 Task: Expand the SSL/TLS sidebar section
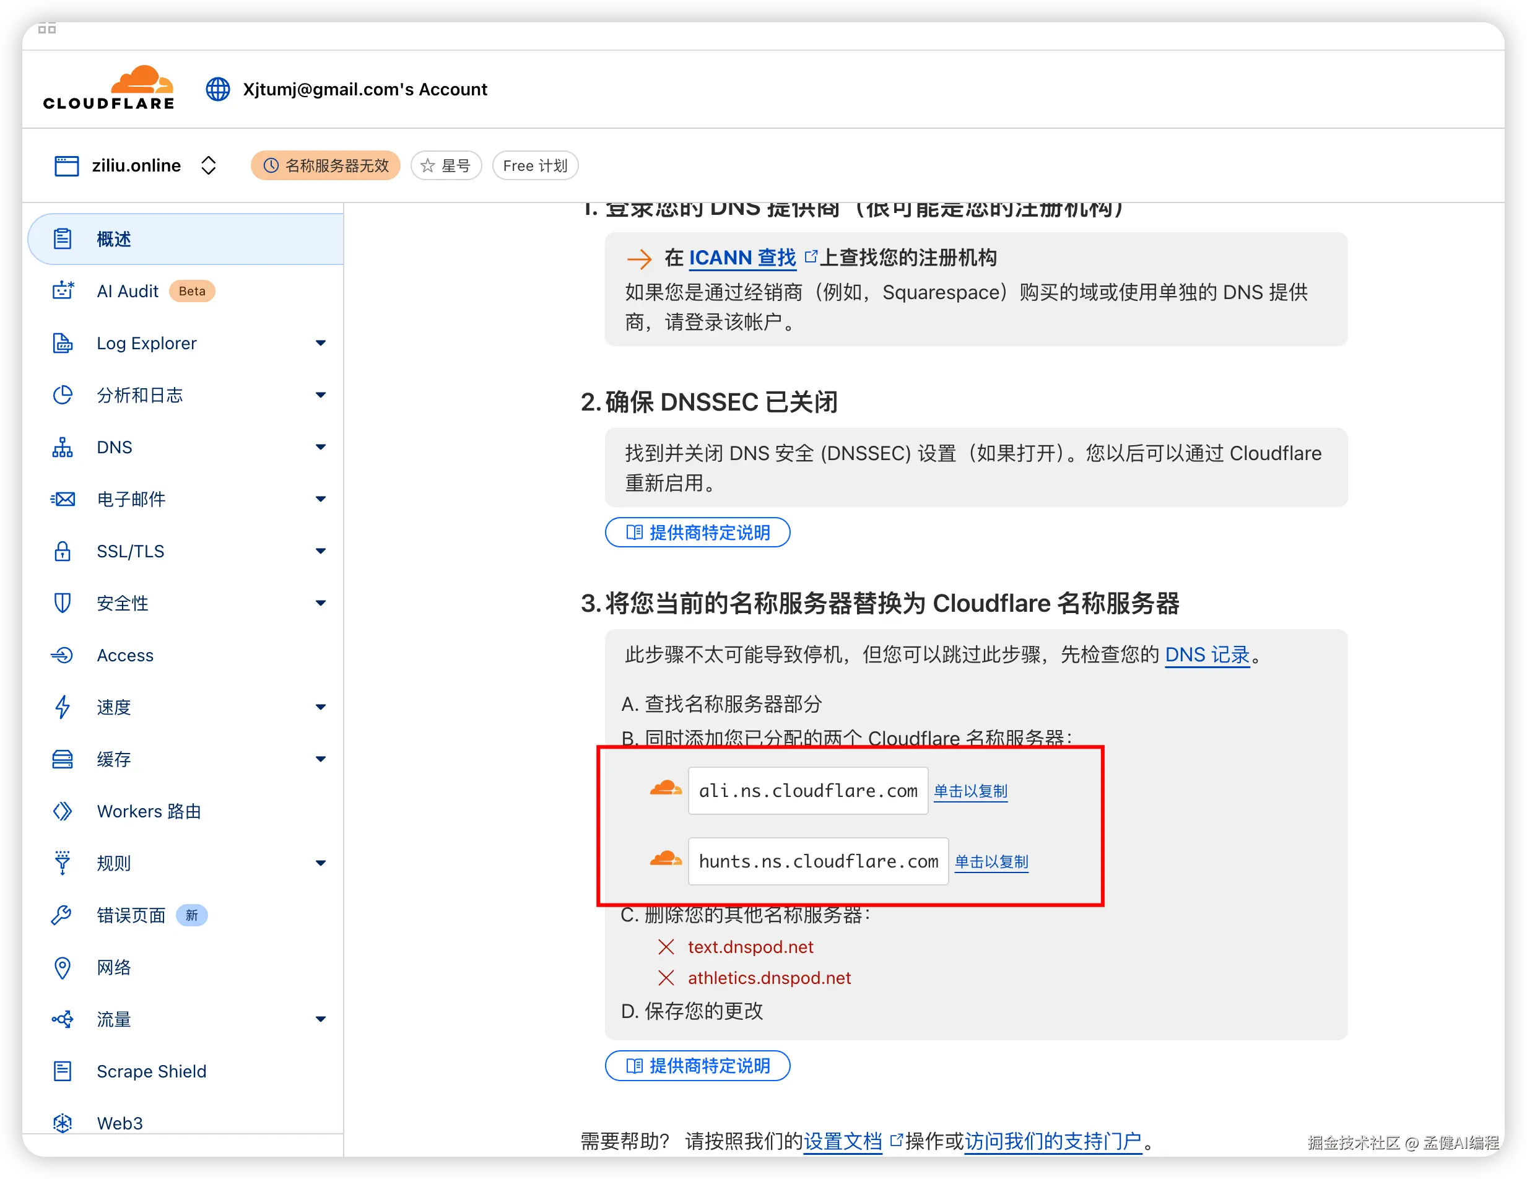tap(320, 551)
